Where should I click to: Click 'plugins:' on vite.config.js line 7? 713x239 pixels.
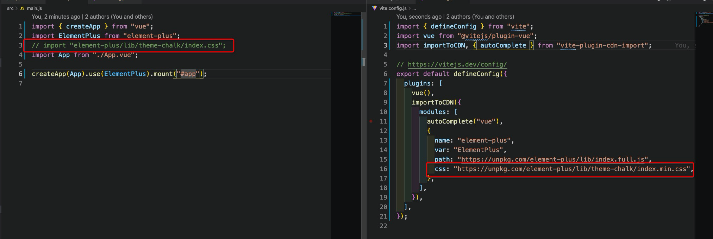pyautogui.click(x=419, y=83)
